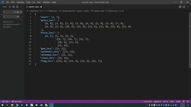Open the Windows Action Center icon

tap(188, 105)
